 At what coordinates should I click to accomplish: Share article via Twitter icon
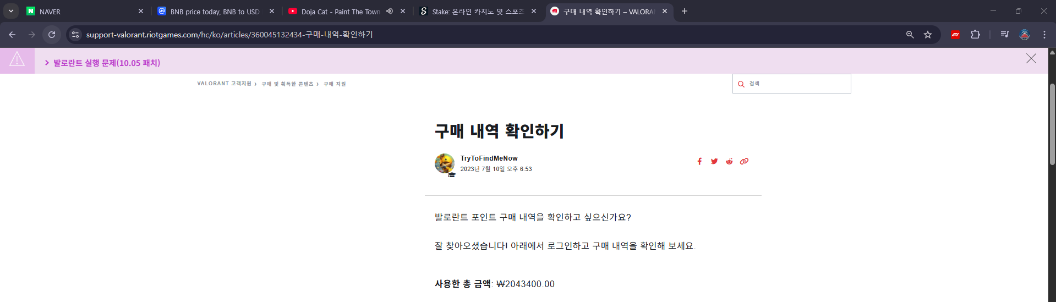pyautogui.click(x=714, y=161)
